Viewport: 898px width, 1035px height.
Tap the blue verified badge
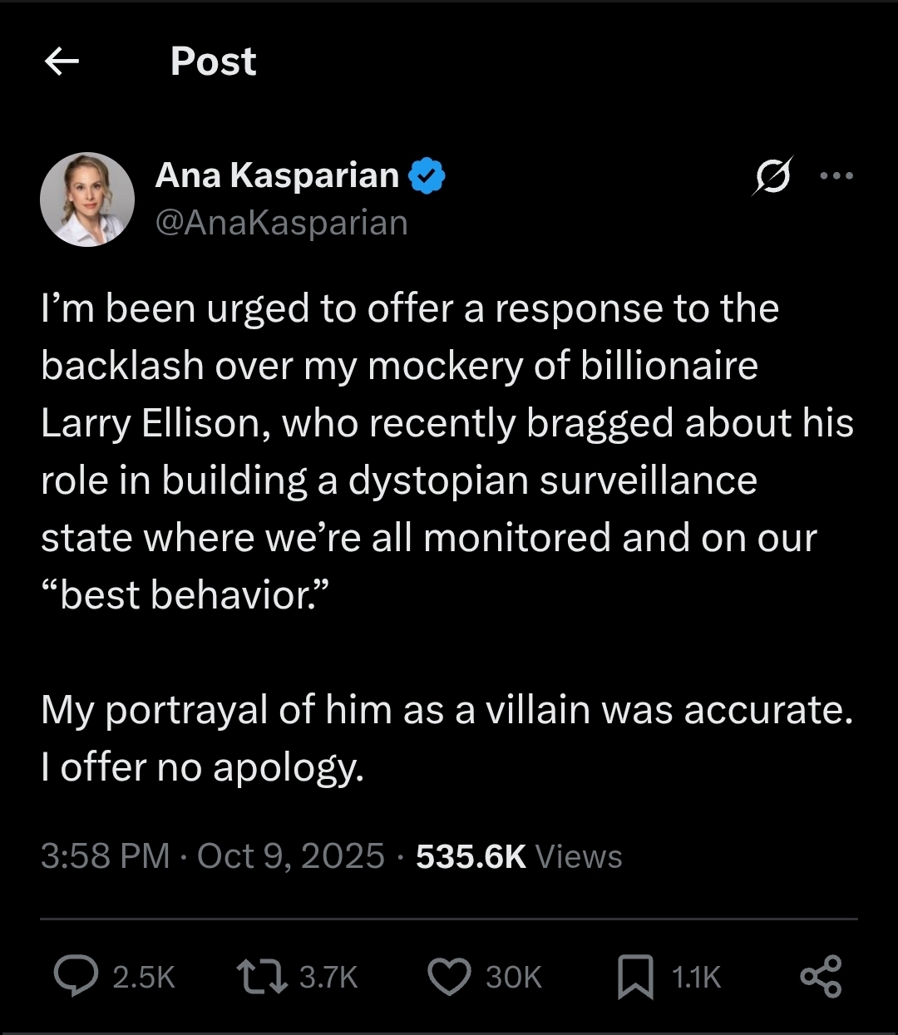click(x=427, y=175)
